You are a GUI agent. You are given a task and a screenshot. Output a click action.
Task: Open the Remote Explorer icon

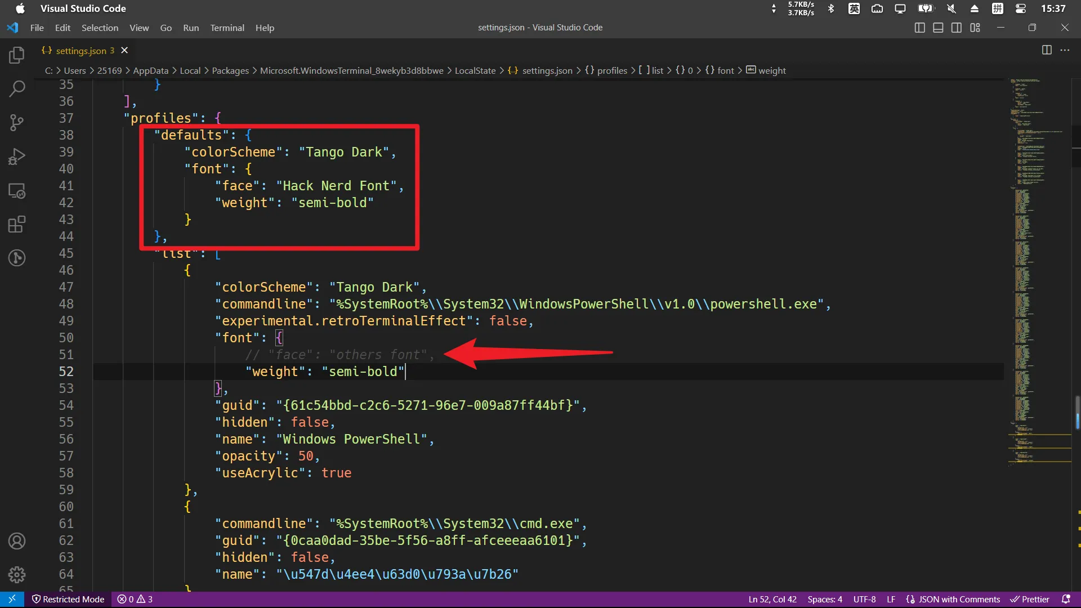(x=17, y=191)
